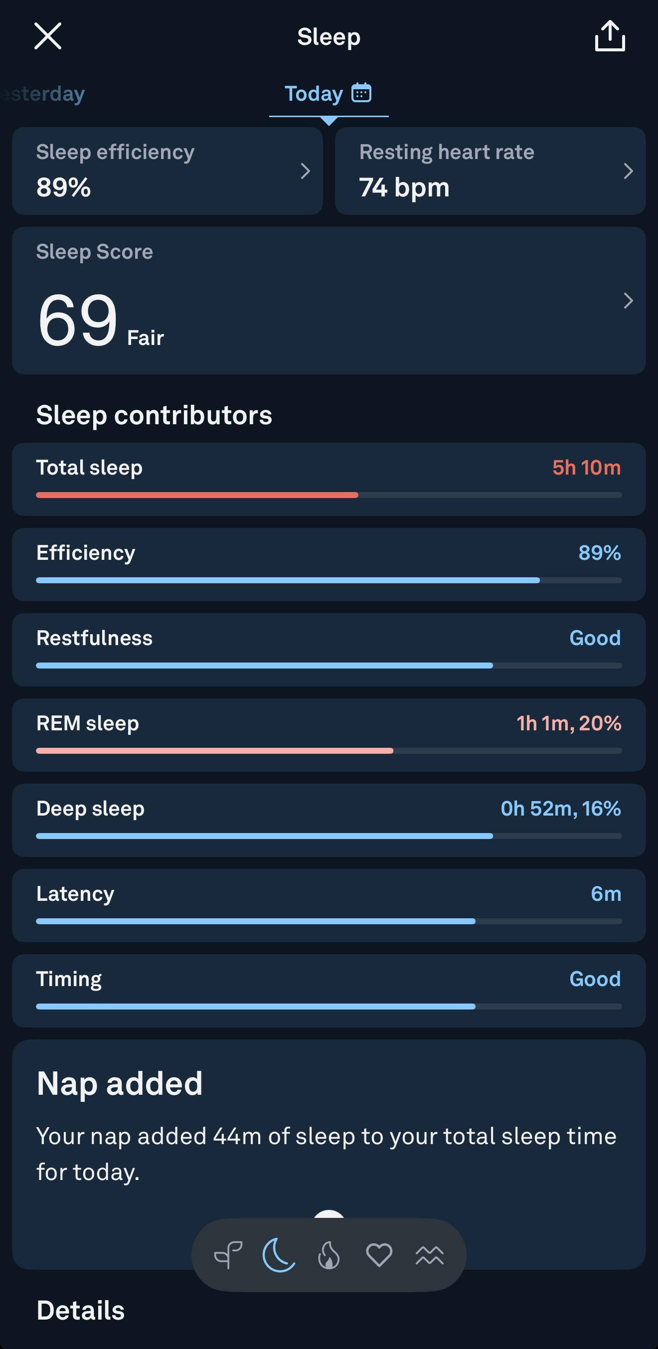The image size is (658, 1349).
Task: Open the Total sleep contributor row
Action: click(329, 479)
